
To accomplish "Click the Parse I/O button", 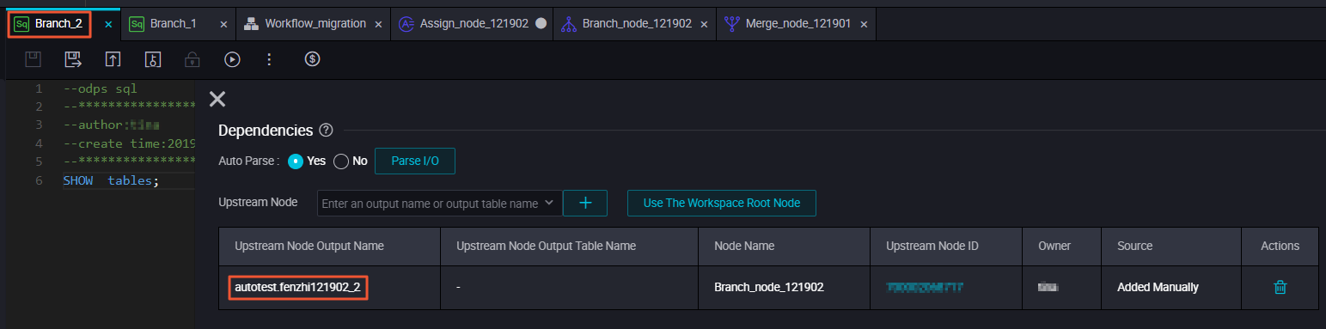I will tap(415, 161).
